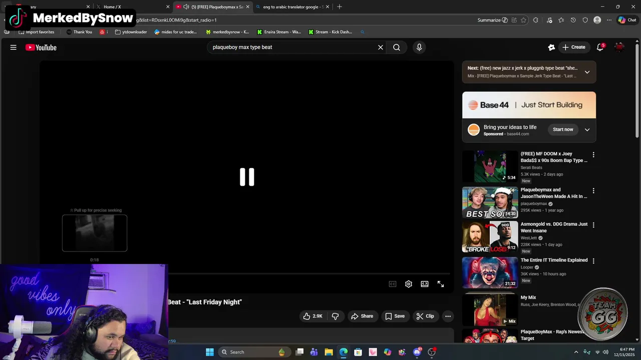Open 'The Entire IT Timeline Explained' video
The width and height of the screenshot is (641, 360).
coord(554,260)
